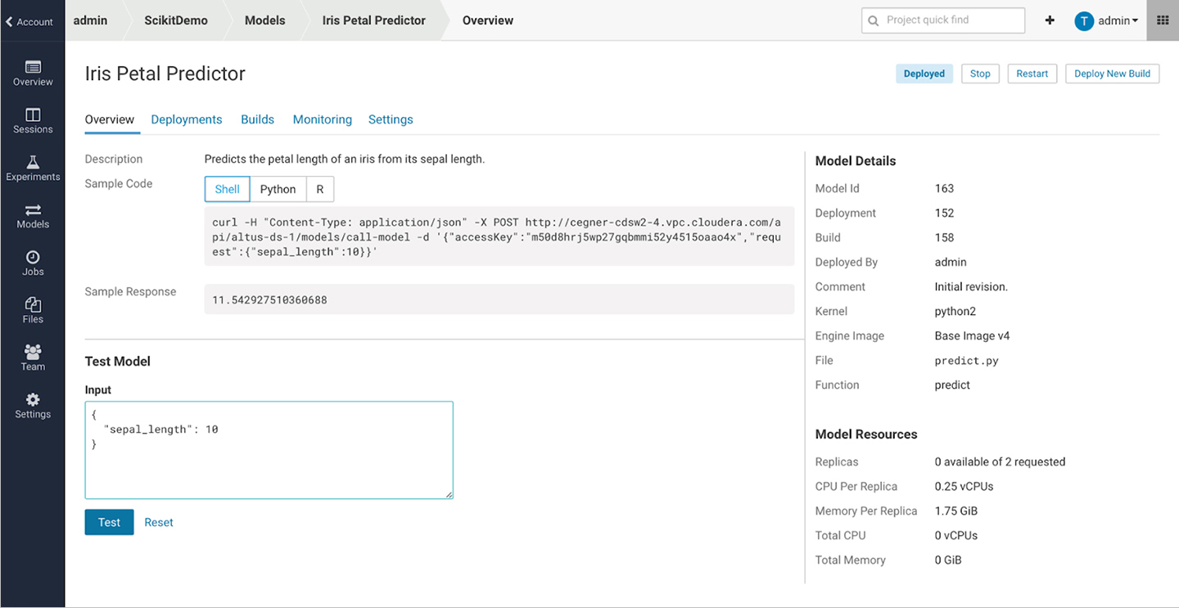Click the Kernel value python2
The height and width of the screenshot is (608, 1179).
tap(955, 311)
